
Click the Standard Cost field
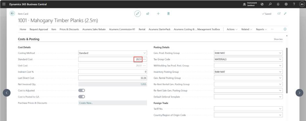[110, 59]
